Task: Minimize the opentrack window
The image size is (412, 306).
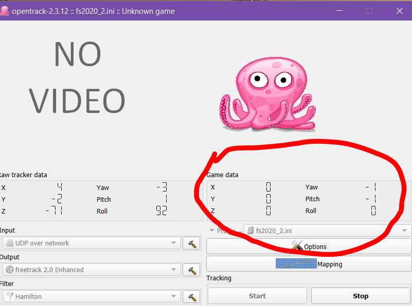Action: (x=339, y=11)
